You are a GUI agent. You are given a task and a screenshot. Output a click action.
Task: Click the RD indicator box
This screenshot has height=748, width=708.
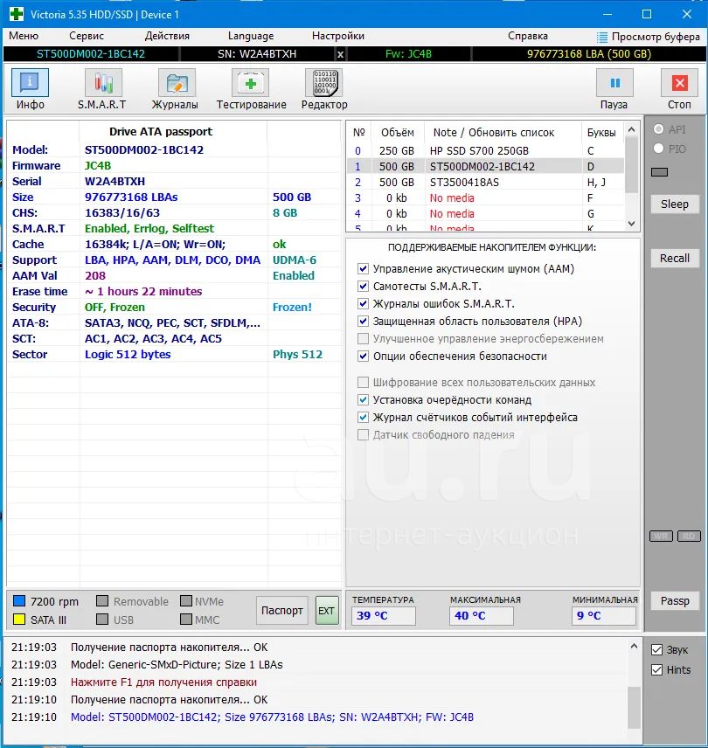pos(689,537)
